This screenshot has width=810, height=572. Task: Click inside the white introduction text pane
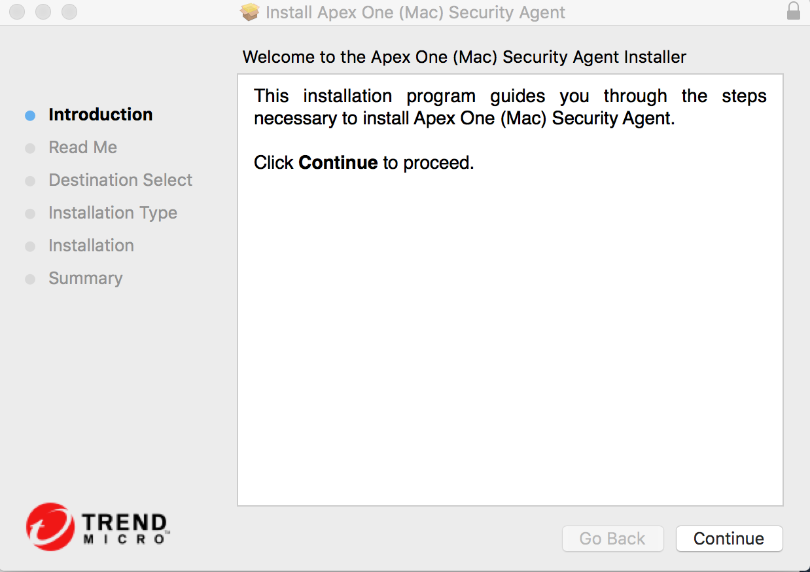510,290
